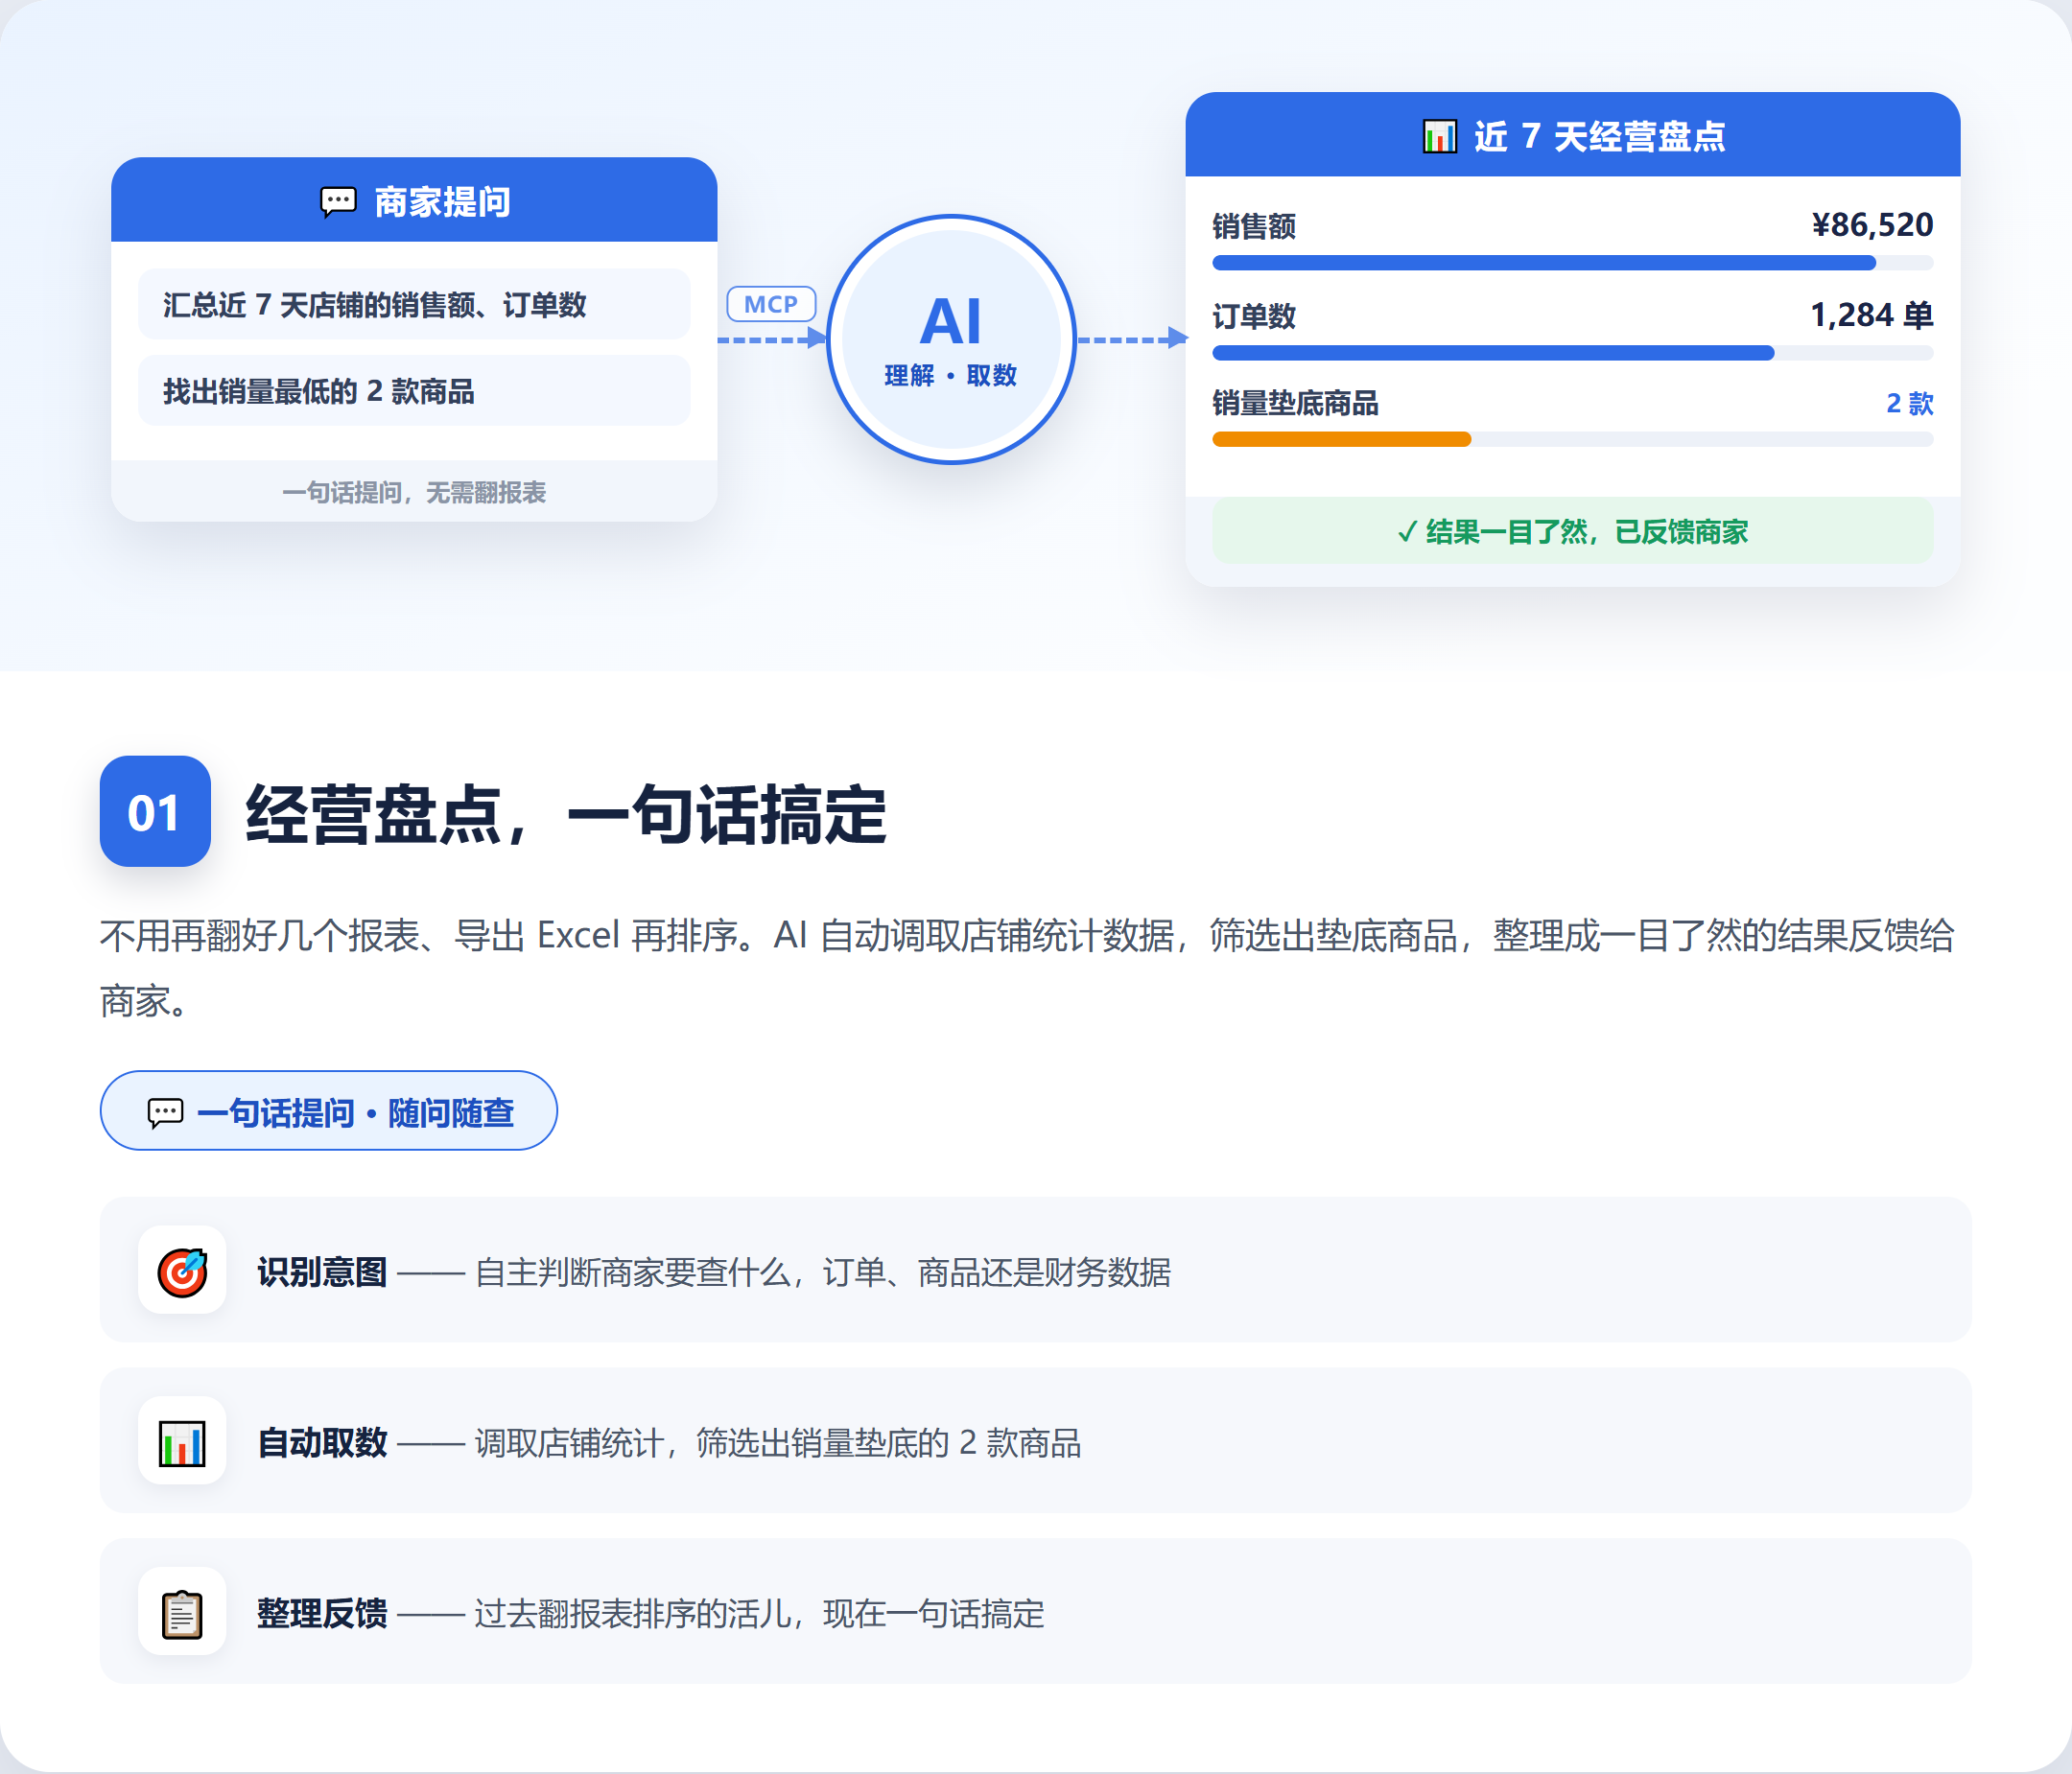Click the MCP tag label
This screenshot has width=2072, height=1774.
(771, 304)
